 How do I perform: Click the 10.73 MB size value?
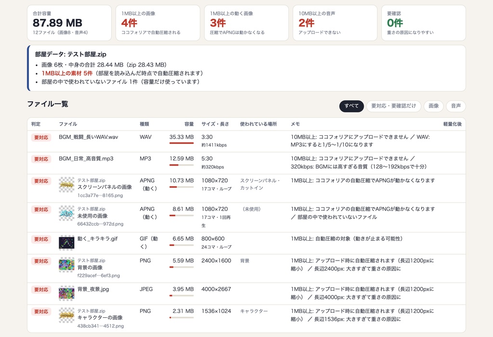click(182, 181)
